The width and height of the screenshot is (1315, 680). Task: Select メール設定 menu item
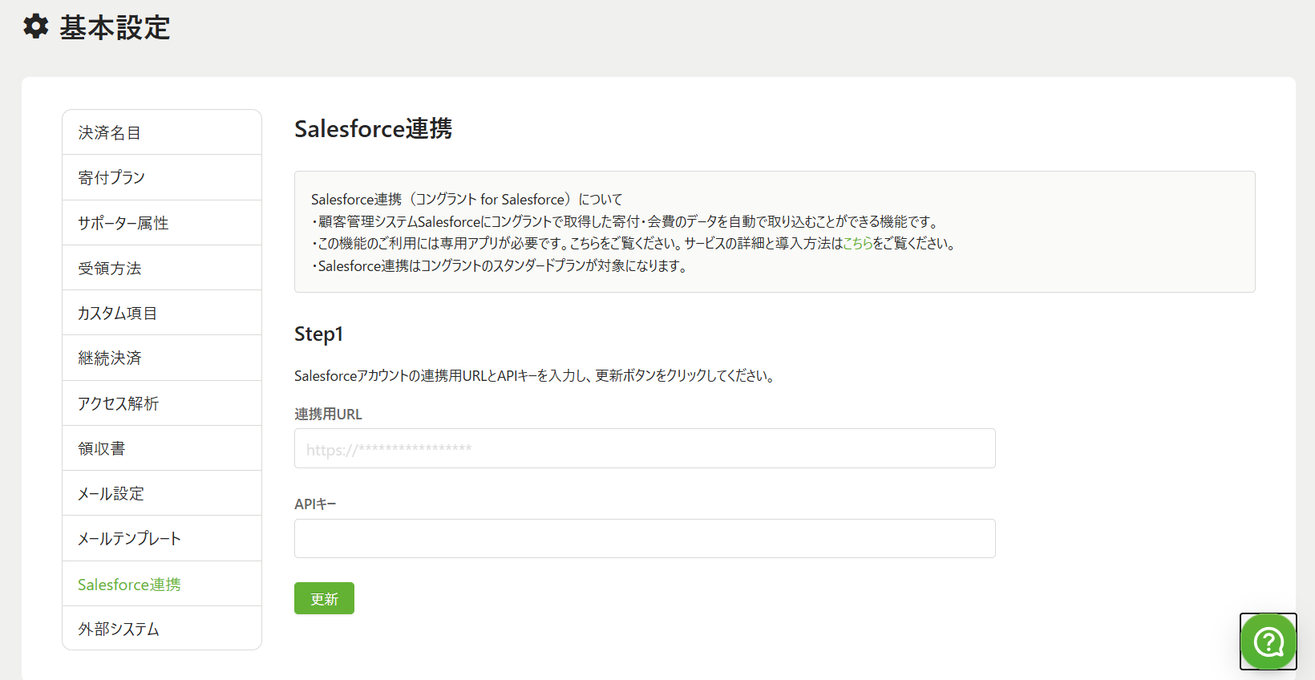162,493
